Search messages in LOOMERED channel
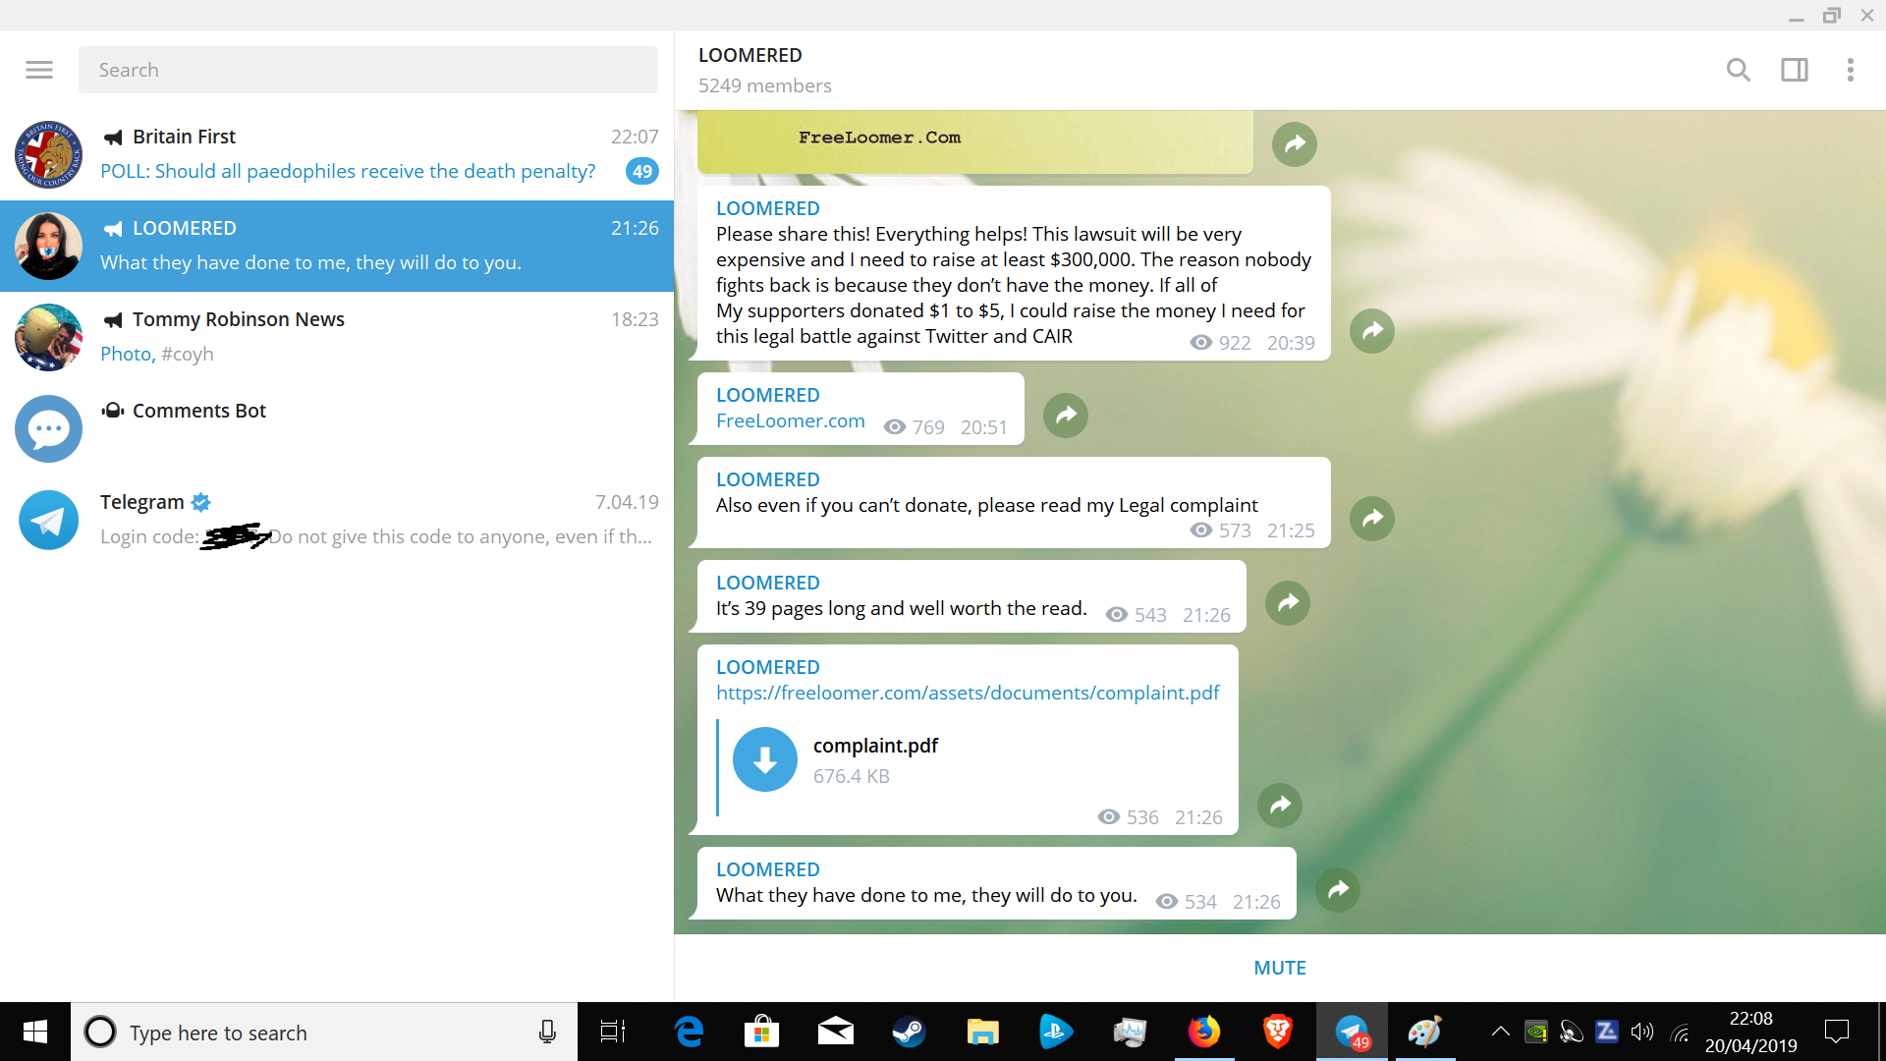 1738,70
